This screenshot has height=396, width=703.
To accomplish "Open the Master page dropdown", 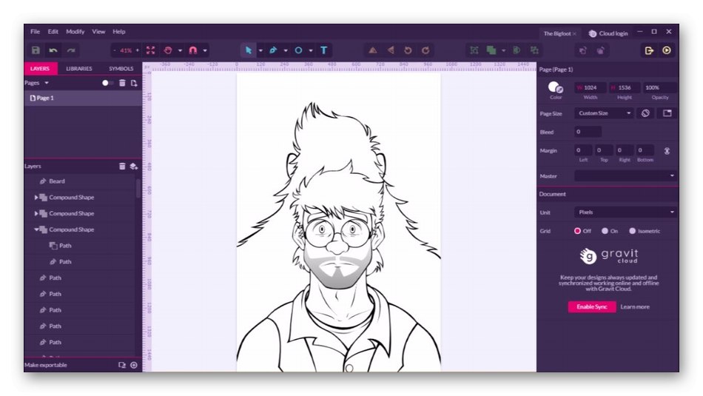I will tap(626, 176).
